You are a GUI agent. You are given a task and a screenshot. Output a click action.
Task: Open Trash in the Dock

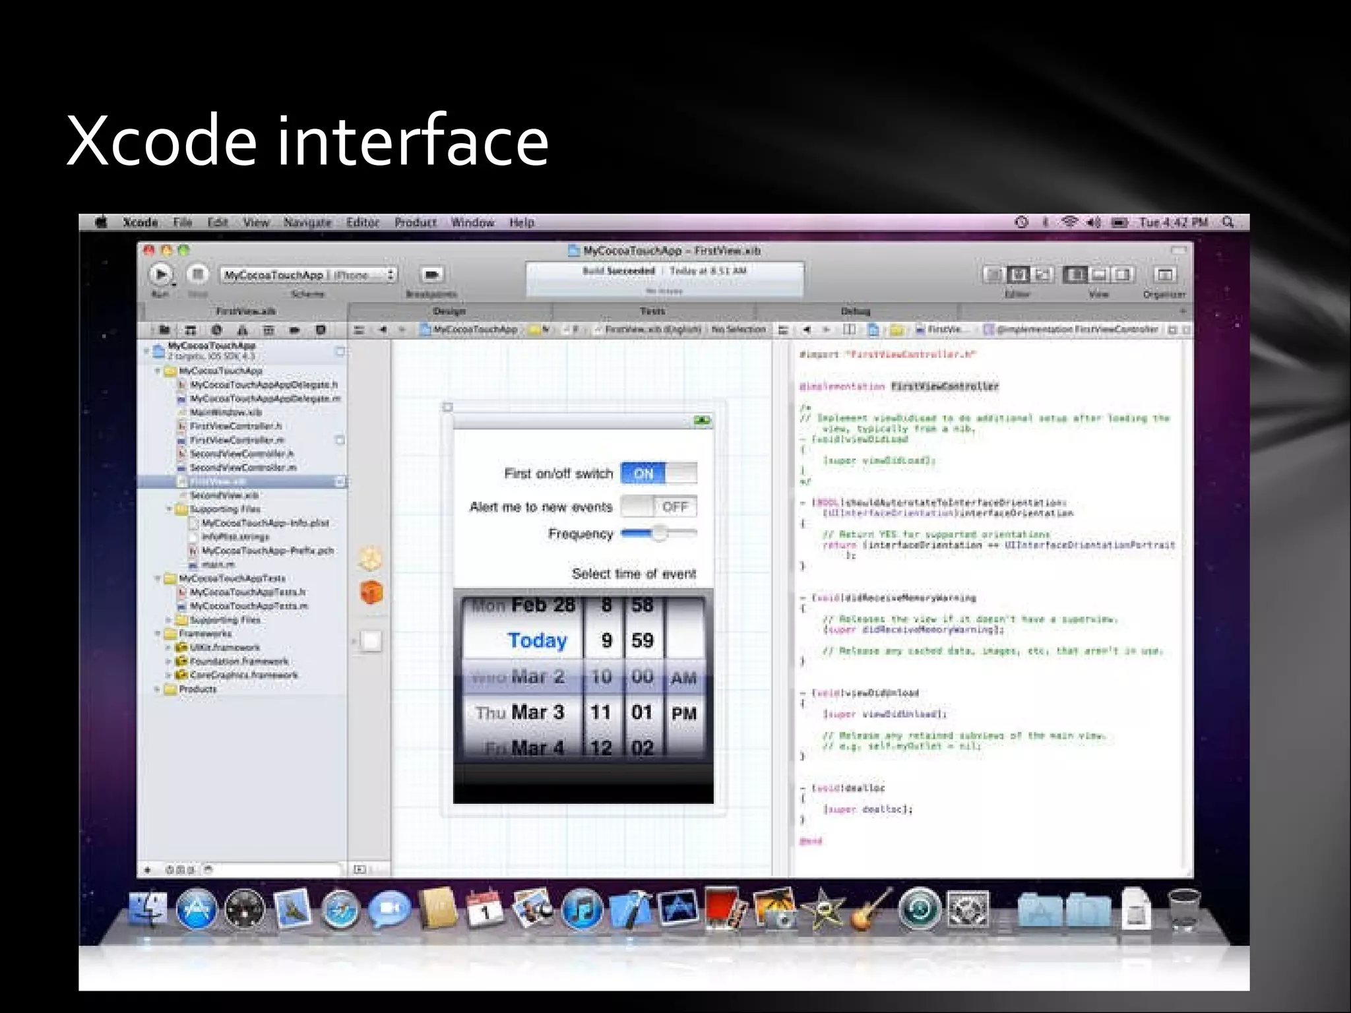pos(1183,910)
